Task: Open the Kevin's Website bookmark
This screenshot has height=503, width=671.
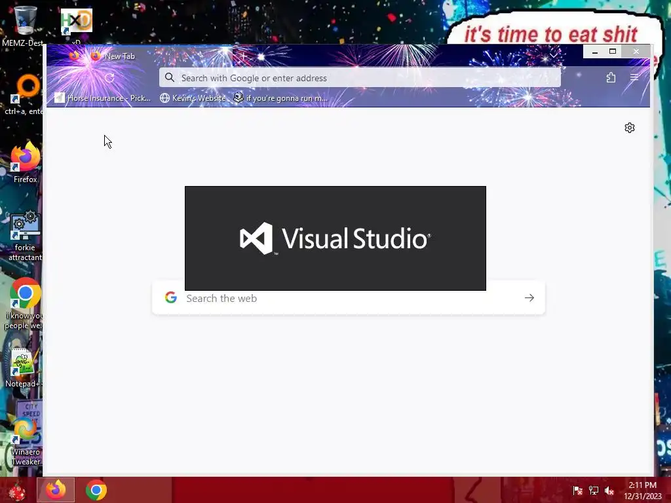Action: pos(193,98)
